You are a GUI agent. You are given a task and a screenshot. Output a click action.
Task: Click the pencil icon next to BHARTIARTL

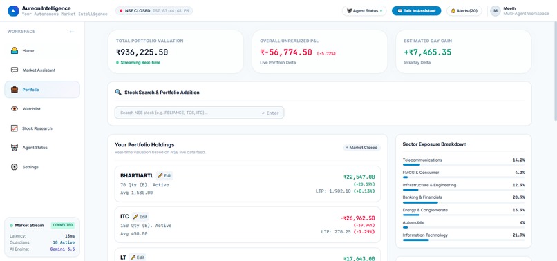coord(160,175)
